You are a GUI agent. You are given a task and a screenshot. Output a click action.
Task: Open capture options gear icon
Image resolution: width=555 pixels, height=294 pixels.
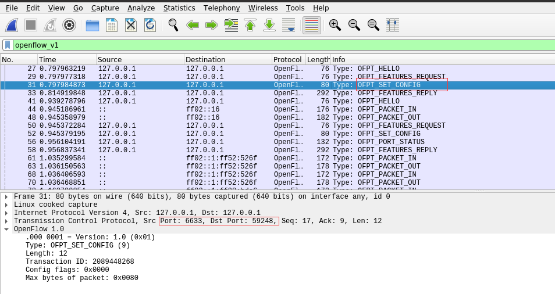click(69, 25)
